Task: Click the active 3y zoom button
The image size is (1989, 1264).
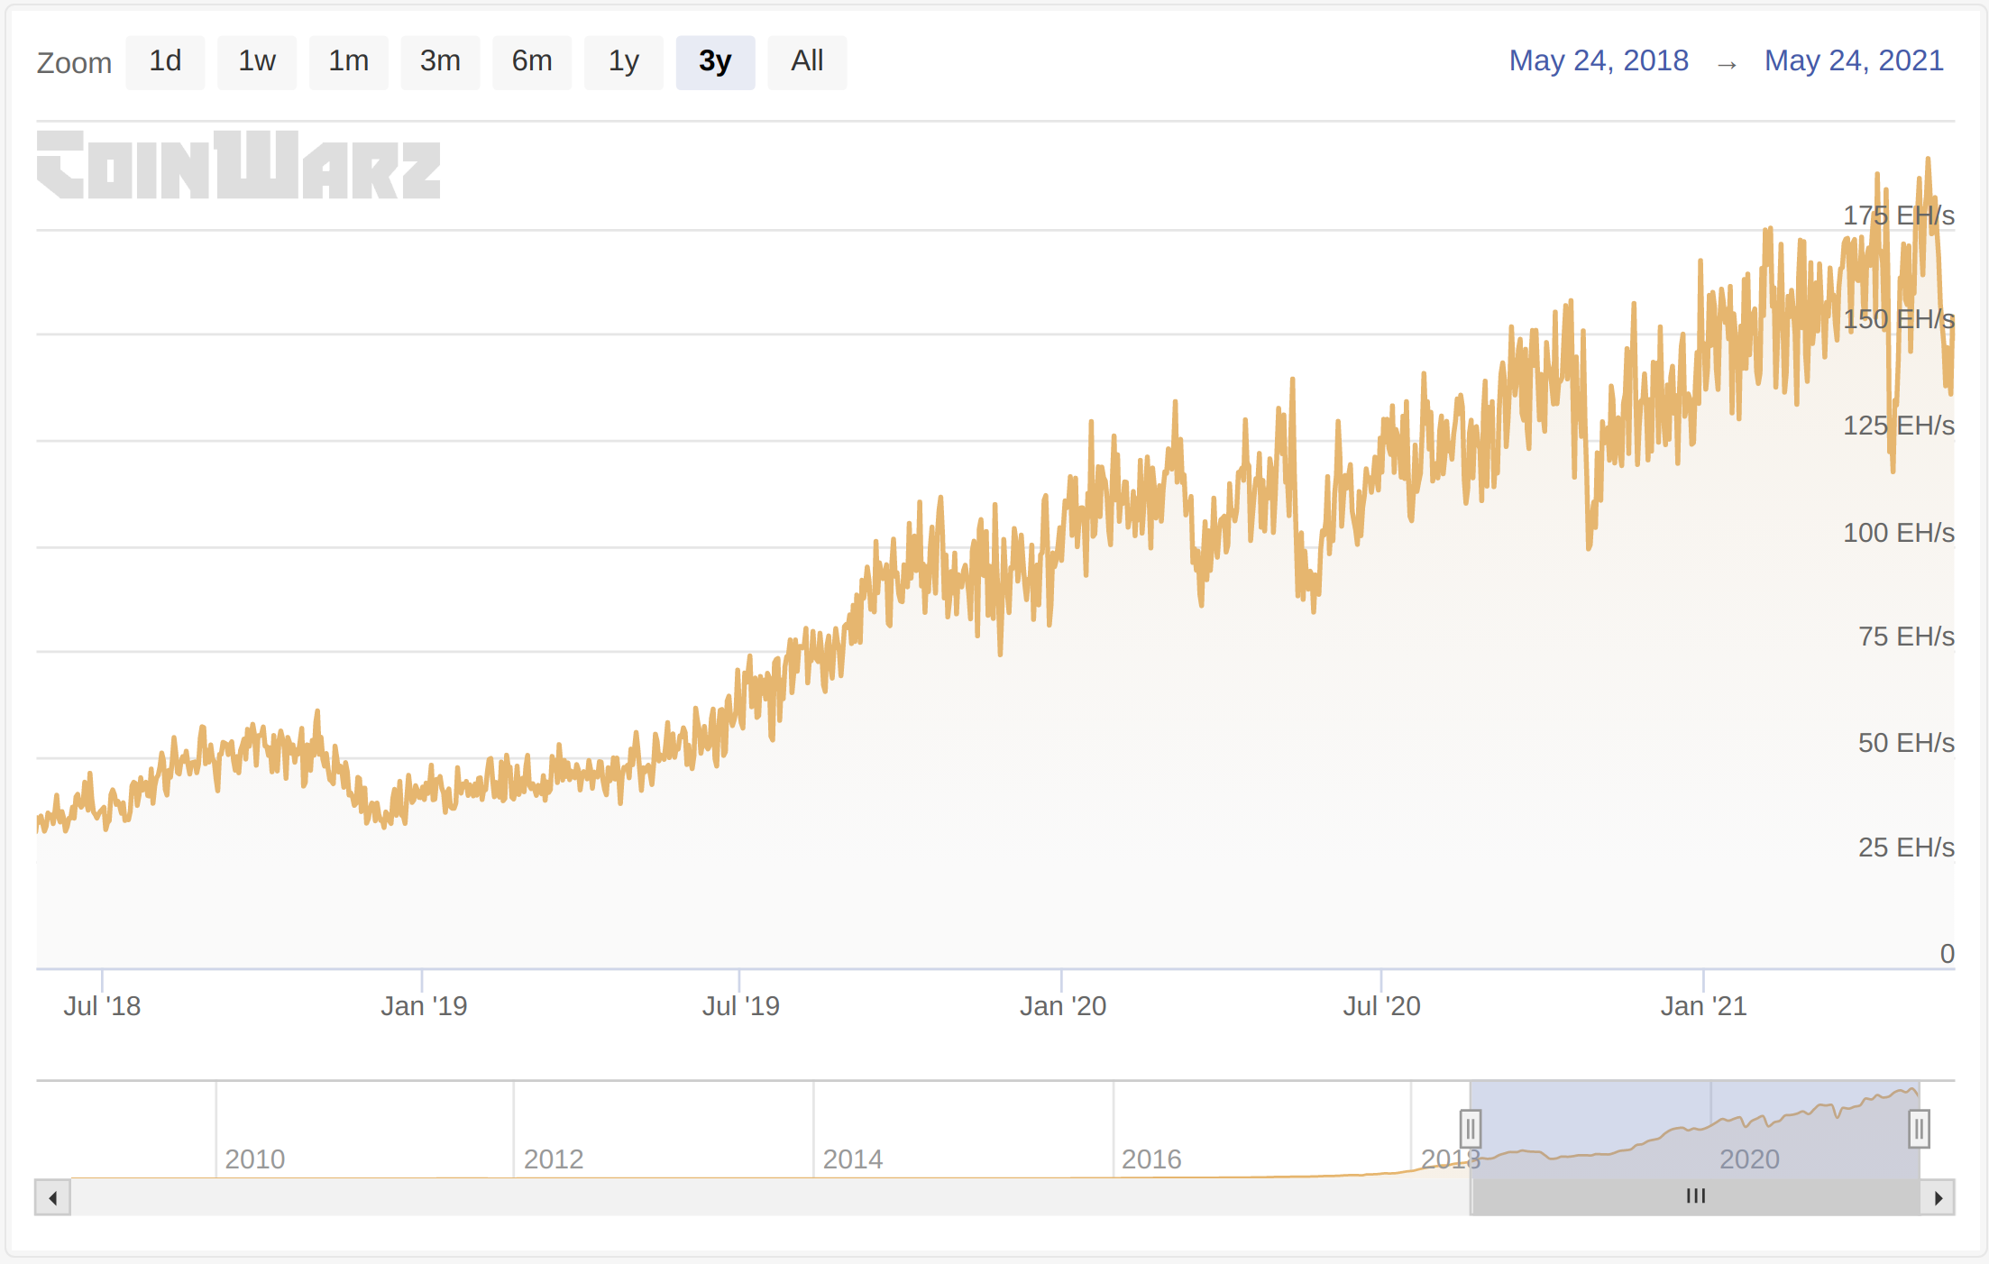Action: click(715, 62)
